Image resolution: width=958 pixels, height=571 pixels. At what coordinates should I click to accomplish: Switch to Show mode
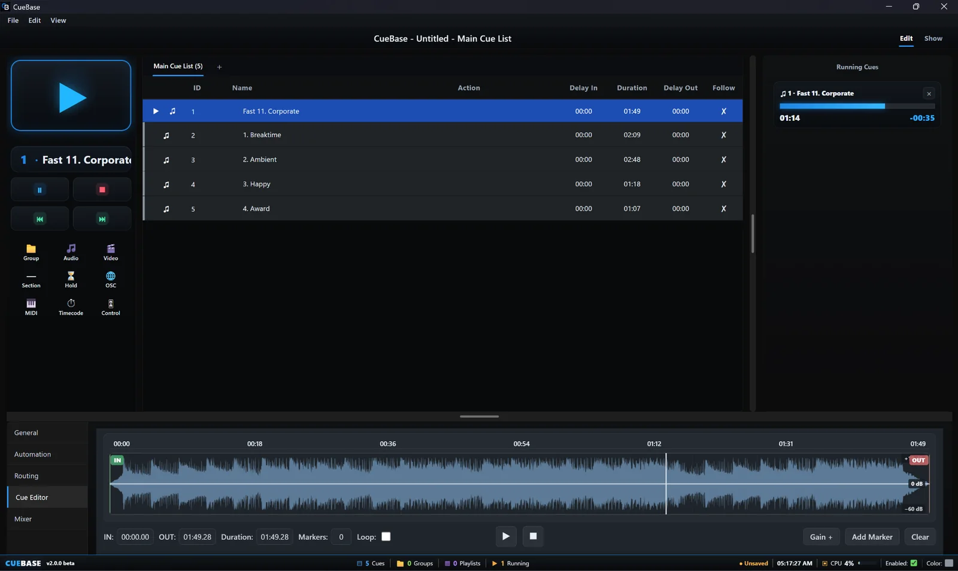tap(933, 38)
